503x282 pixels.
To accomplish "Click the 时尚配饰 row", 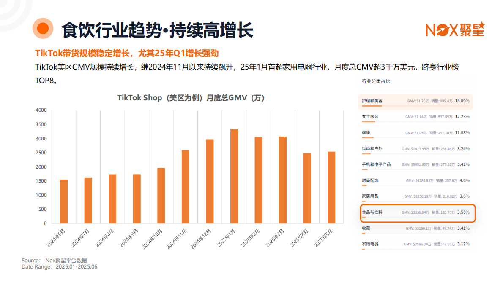I will 416,180.
